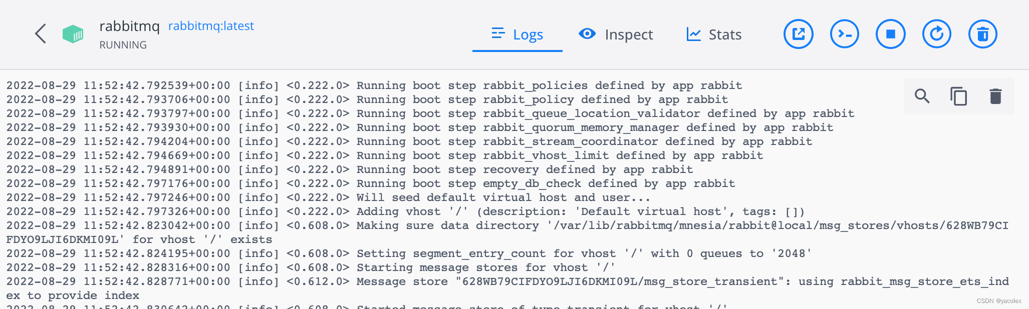1029x309 pixels.
Task: Click log line 'Setting segment_entry_count'
Action: (x=409, y=253)
